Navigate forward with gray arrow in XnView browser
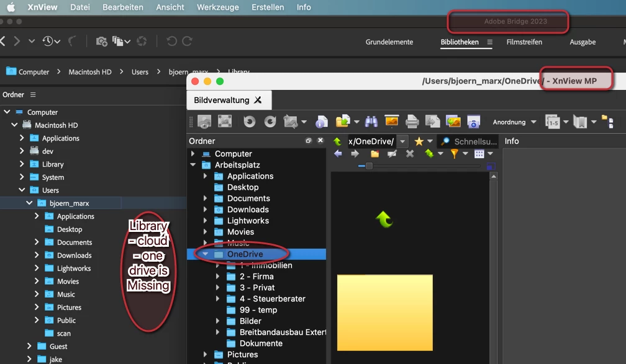Image resolution: width=626 pixels, height=364 pixels. click(355, 154)
